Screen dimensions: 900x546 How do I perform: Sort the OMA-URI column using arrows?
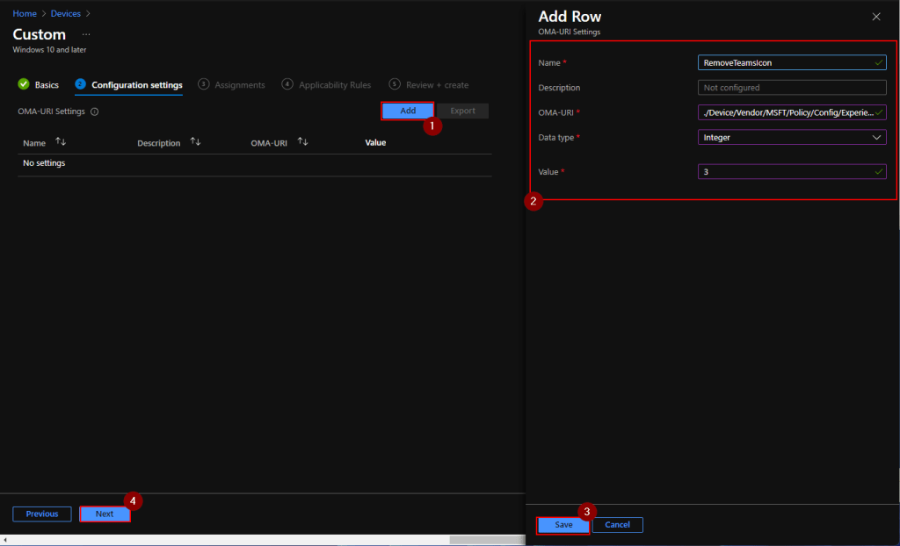[x=302, y=142]
